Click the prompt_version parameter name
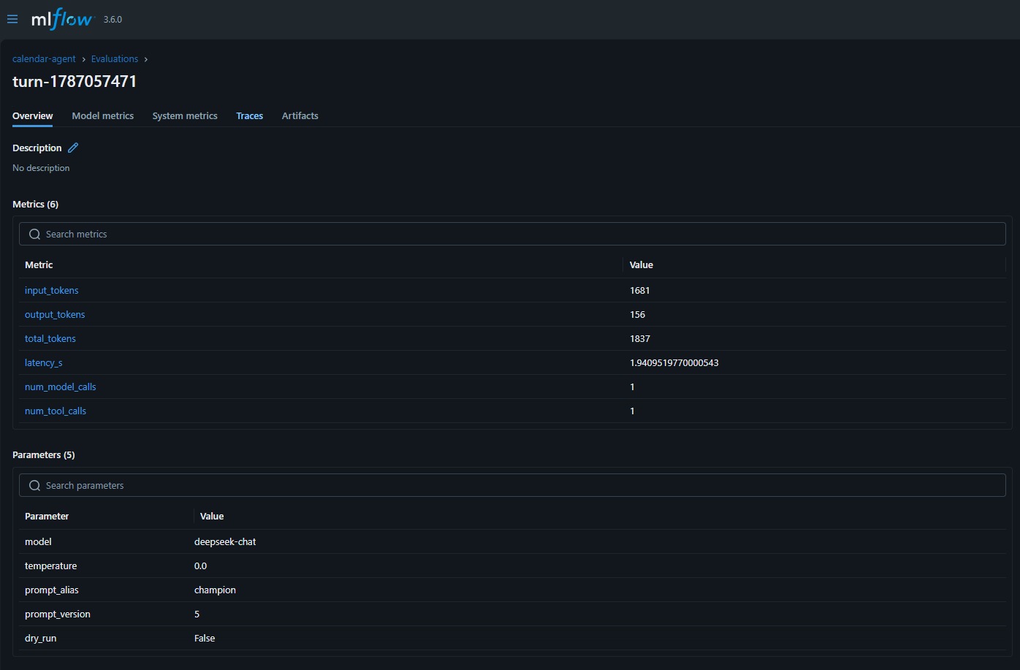The image size is (1020, 670). (58, 614)
